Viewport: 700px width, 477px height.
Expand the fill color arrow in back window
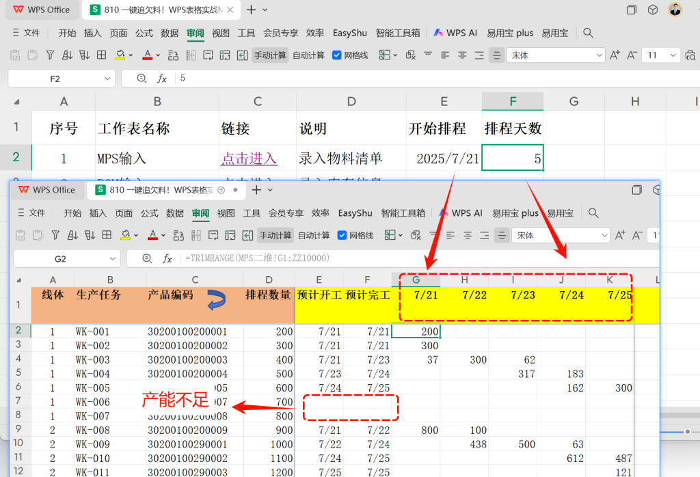click(x=131, y=55)
